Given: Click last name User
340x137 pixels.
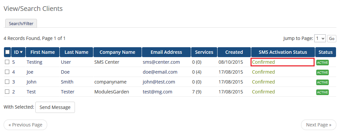Looking at the screenshot, I should (66, 62).
